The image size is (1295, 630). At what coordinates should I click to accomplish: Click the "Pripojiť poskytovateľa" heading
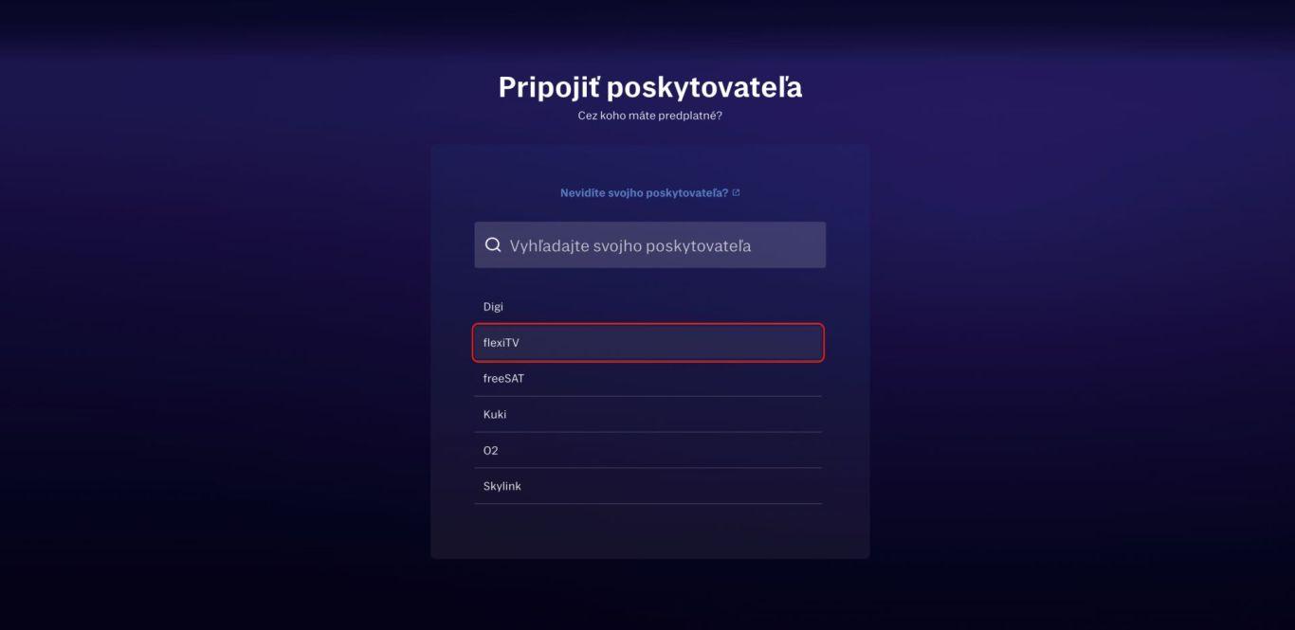pyautogui.click(x=649, y=87)
